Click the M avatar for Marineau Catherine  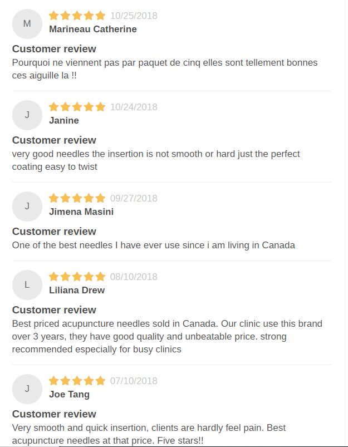click(x=27, y=24)
